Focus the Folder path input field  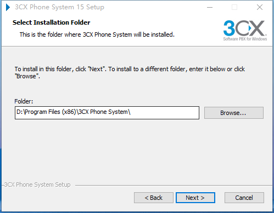pyautogui.click(x=107, y=113)
